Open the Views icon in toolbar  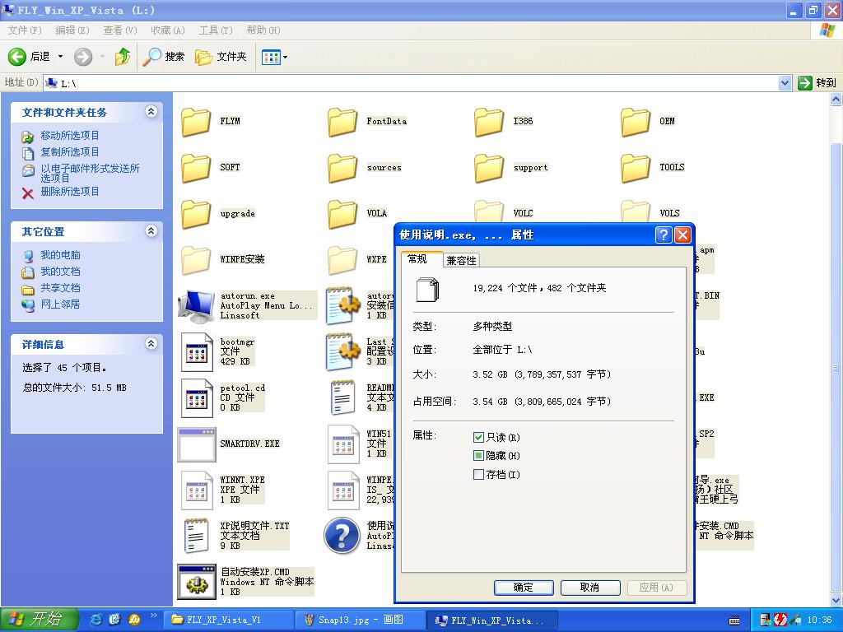(271, 57)
